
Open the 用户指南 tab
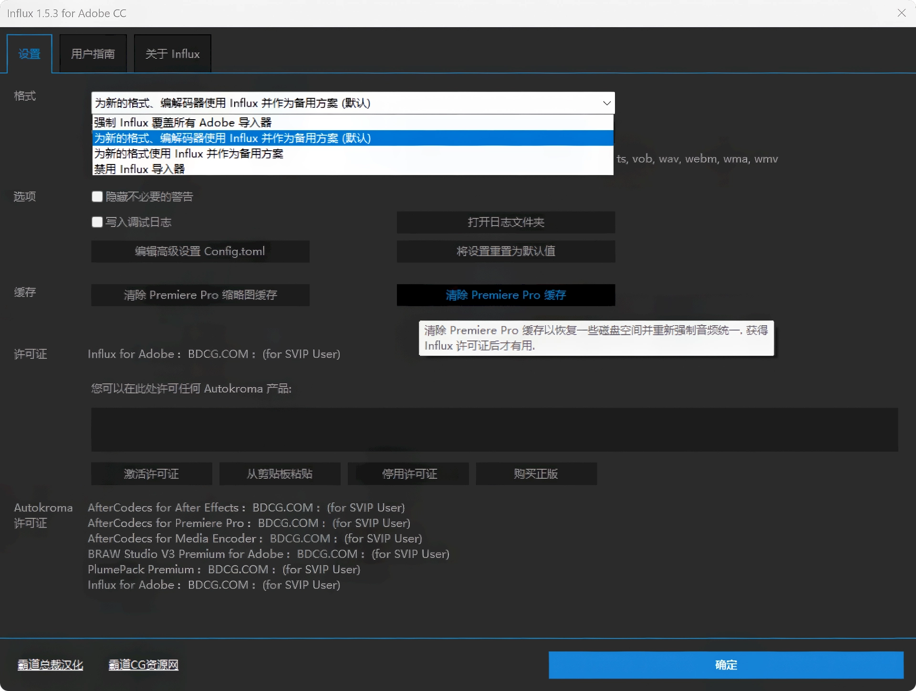tap(93, 54)
